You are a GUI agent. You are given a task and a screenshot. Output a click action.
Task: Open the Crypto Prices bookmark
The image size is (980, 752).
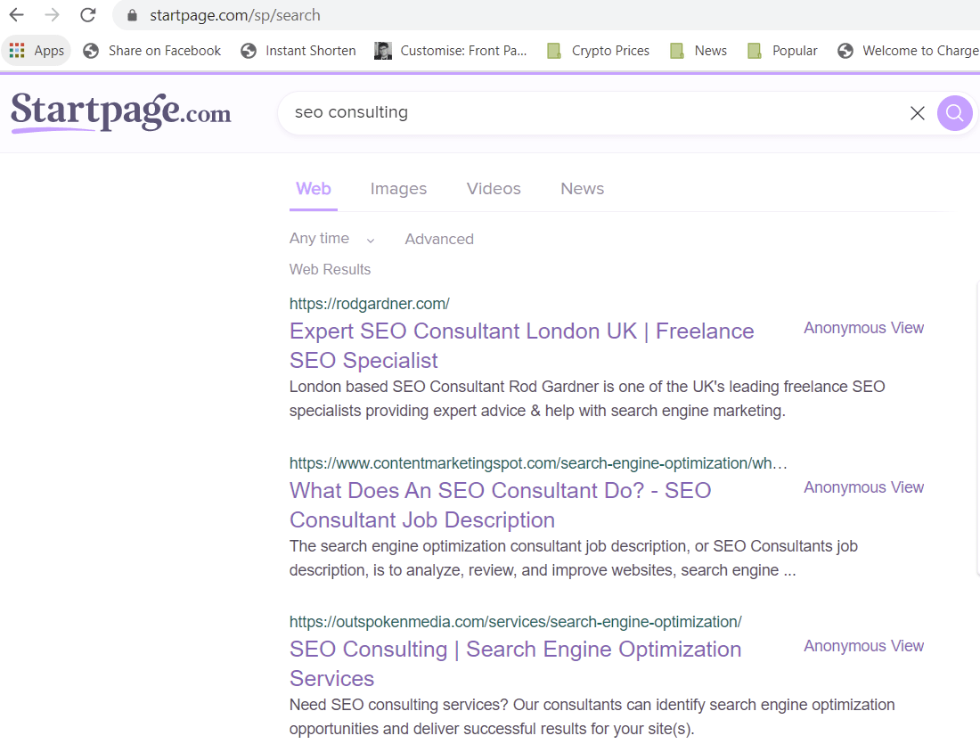598,51
